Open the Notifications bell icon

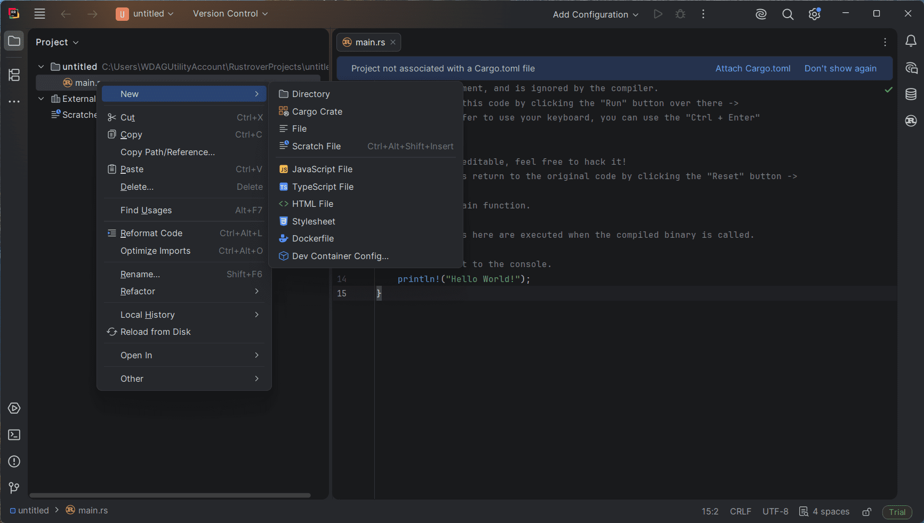click(911, 41)
